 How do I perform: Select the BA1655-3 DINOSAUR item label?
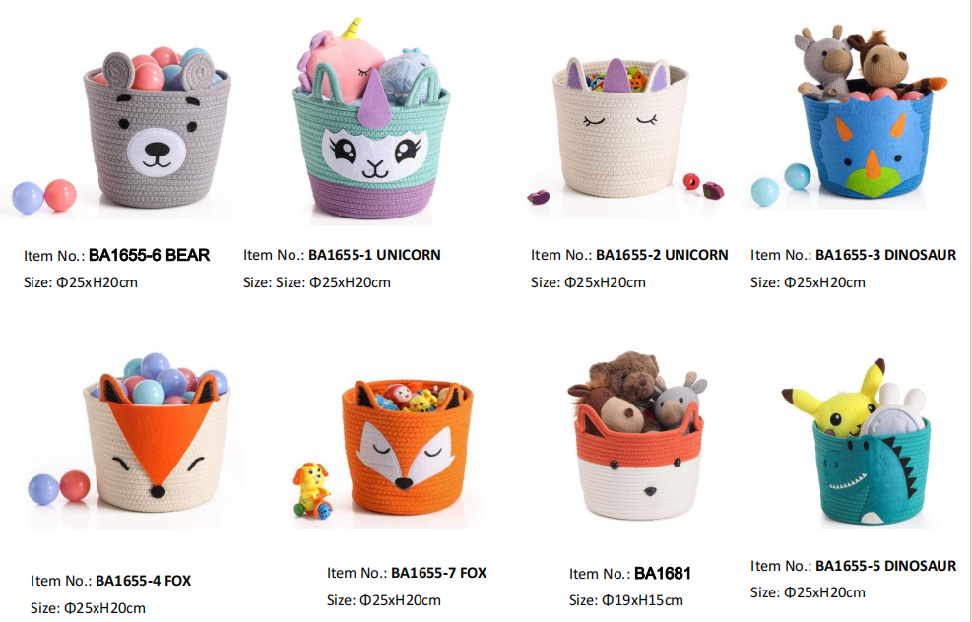coord(886,255)
